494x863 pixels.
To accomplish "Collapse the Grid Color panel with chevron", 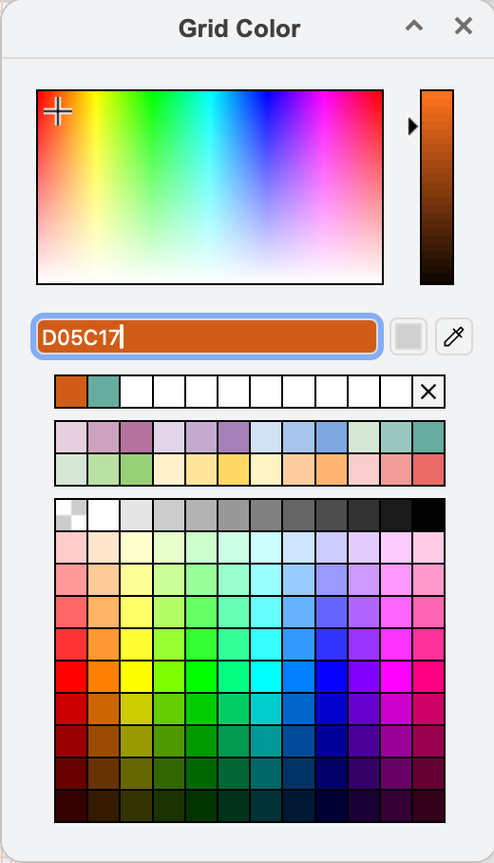I will [414, 26].
